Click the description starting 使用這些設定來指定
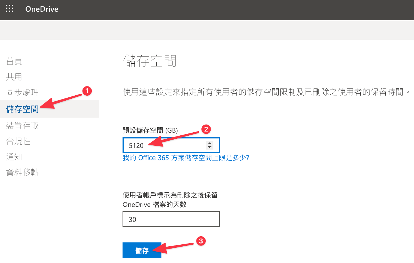 pos(266,92)
